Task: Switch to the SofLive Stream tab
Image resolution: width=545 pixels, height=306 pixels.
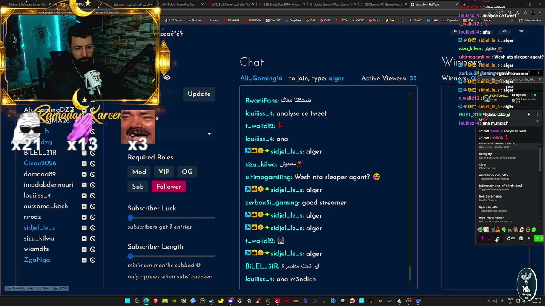Action: (332, 4)
